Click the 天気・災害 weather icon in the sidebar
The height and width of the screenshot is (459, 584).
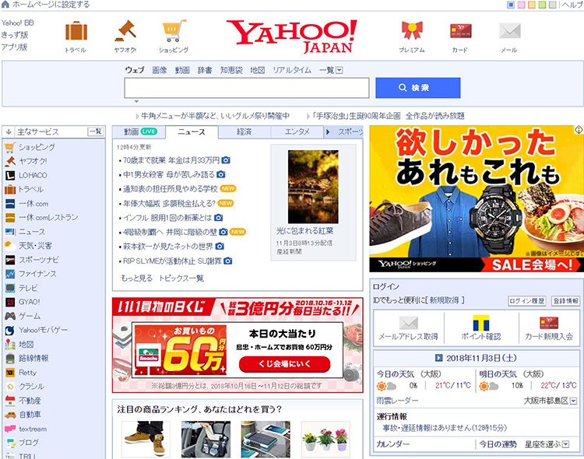point(9,246)
